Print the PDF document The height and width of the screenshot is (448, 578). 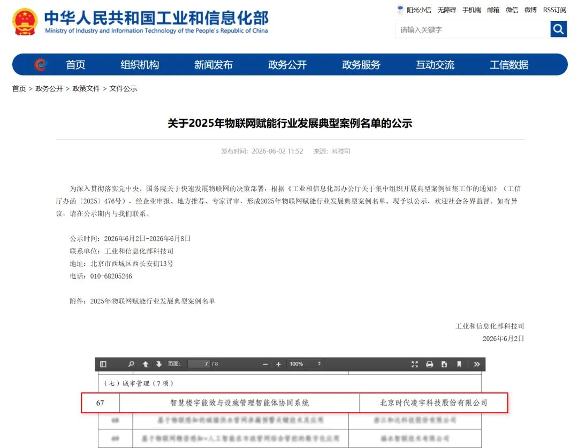click(x=429, y=365)
